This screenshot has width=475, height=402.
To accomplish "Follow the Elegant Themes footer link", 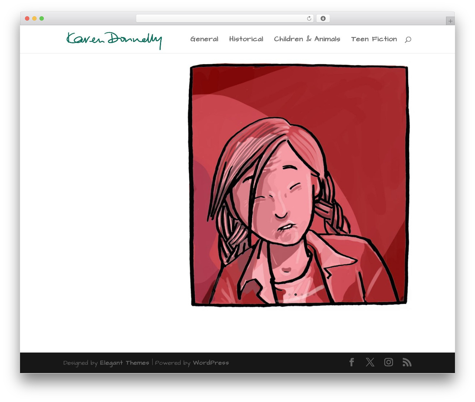I will [x=124, y=363].
